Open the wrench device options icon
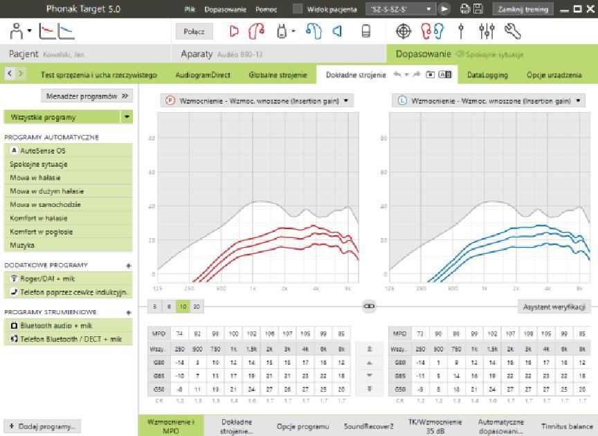The image size is (598, 436). point(512,31)
